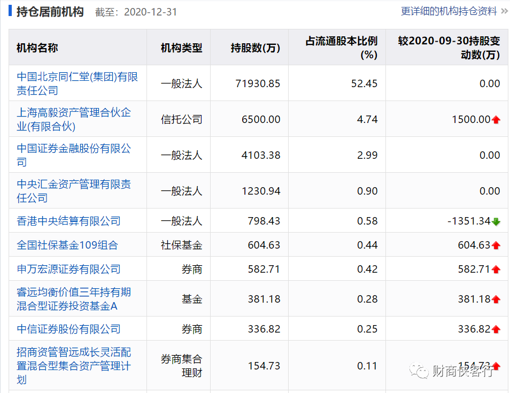Open 申万宏源证券有限公司 link

(x=68, y=269)
